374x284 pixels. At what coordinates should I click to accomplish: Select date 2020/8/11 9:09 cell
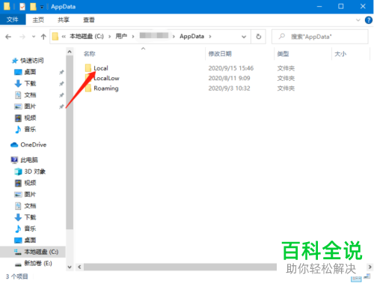(229, 78)
